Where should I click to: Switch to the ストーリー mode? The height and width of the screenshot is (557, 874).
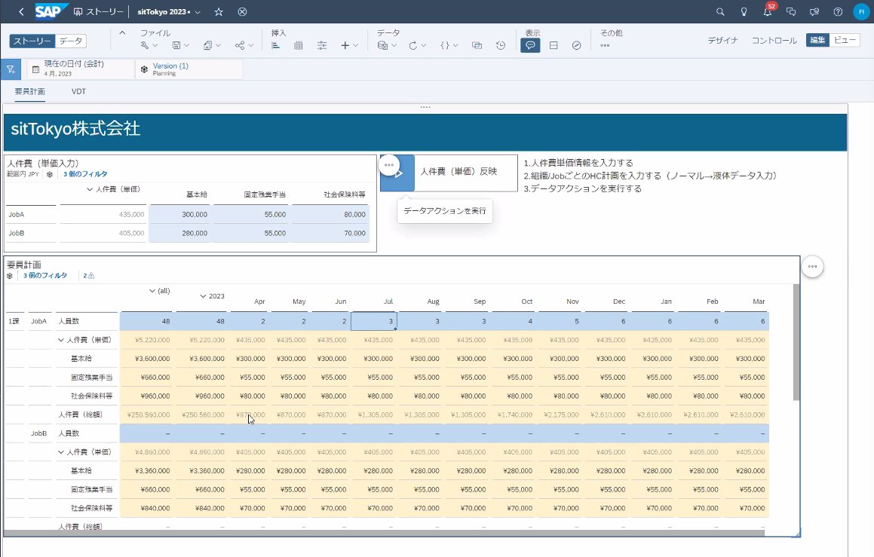32,41
